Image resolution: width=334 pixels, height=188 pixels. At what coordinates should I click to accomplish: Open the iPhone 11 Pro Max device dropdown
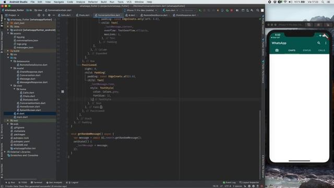coord(140,10)
